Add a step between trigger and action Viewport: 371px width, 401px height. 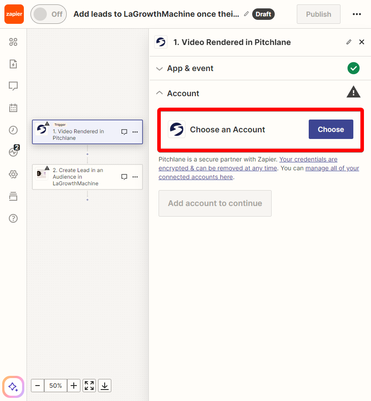tap(87, 154)
